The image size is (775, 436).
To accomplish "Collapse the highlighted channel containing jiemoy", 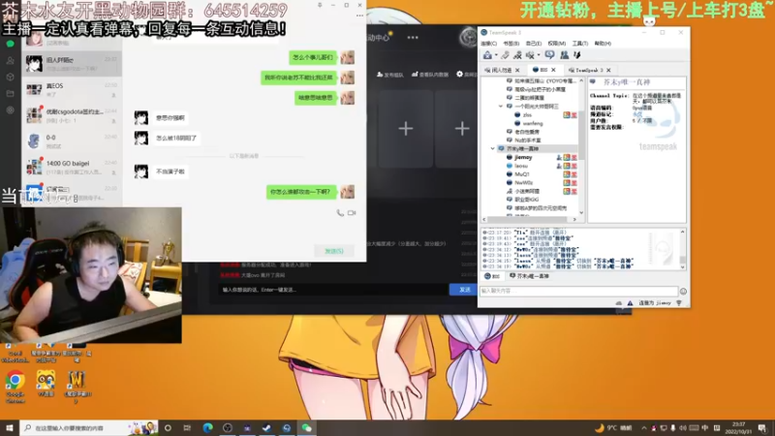I will click(x=492, y=148).
